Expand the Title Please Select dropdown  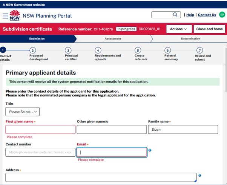tap(23, 112)
